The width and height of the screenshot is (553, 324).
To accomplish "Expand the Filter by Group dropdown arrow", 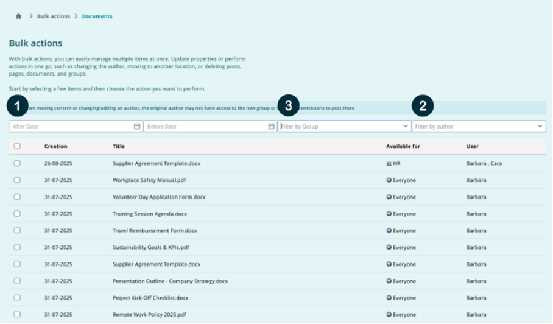I will (x=405, y=126).
